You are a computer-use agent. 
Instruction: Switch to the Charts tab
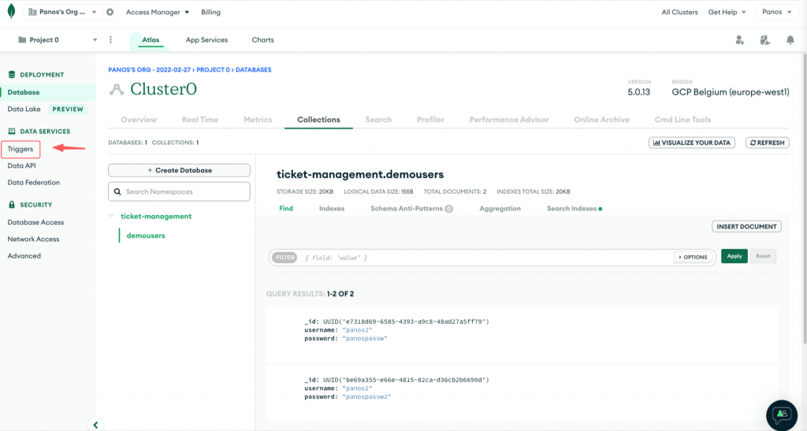pyautogui.click(x=262, y=39)
